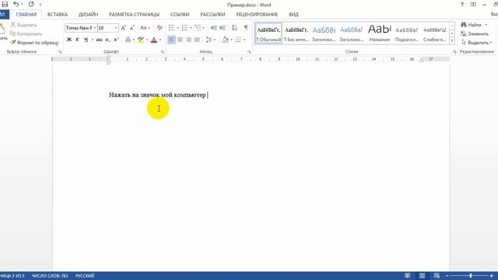Expand the shading color dropdown arrow
Screen dimensions: 498x280
[231, 40]
